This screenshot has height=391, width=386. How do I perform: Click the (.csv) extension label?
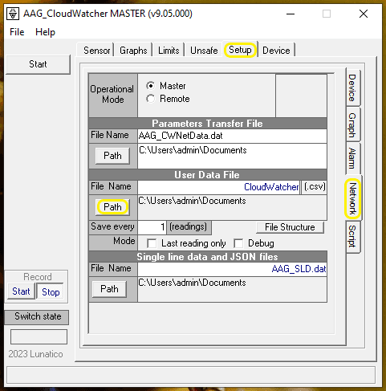click(315, 187)
